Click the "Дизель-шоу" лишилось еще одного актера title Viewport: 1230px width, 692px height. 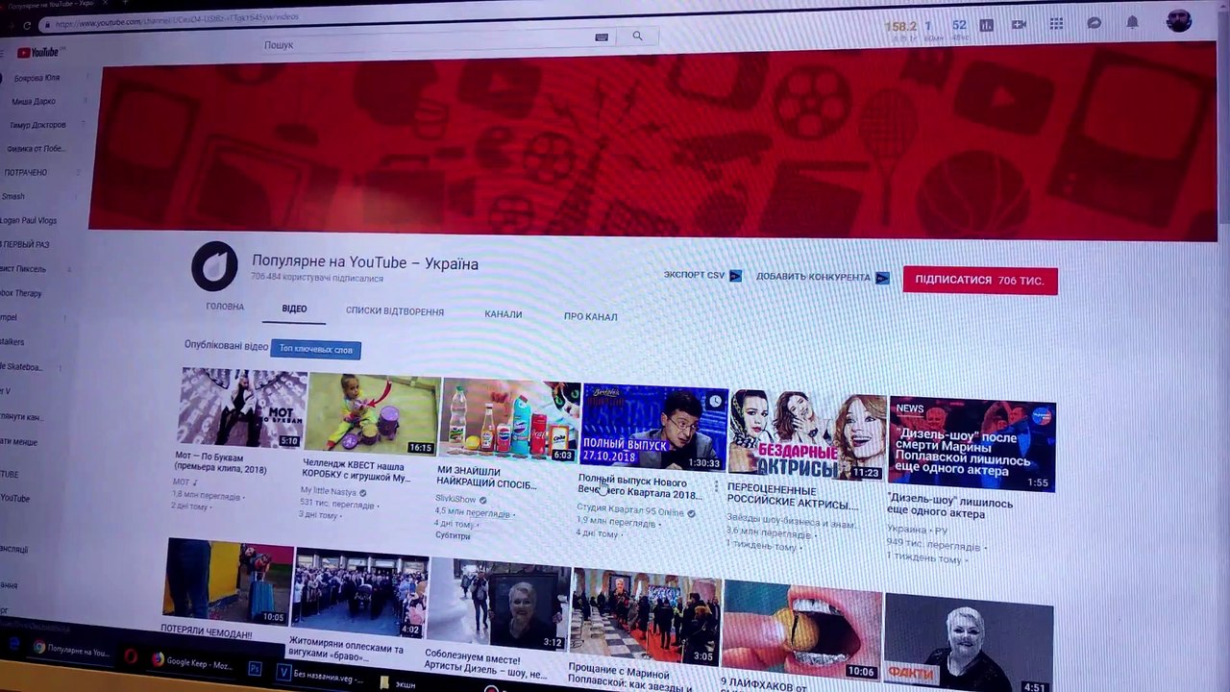pyautogui.click(x=949, y=507)
